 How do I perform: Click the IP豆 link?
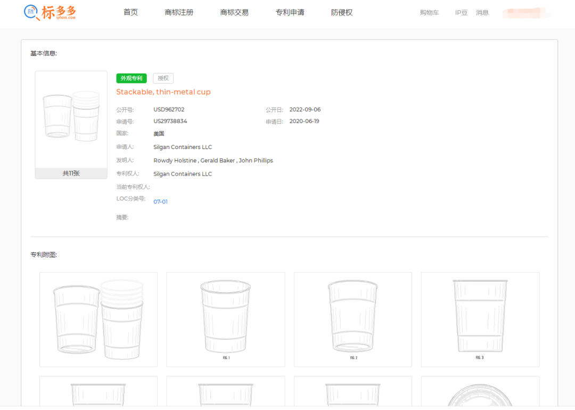(461, 13)
